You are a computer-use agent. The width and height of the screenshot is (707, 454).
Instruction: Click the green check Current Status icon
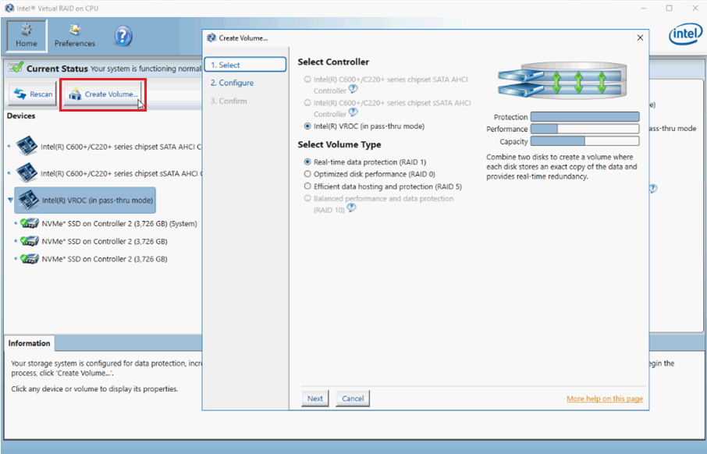pos(16,68)
